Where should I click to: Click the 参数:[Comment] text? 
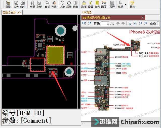click(x=27, y=120)
